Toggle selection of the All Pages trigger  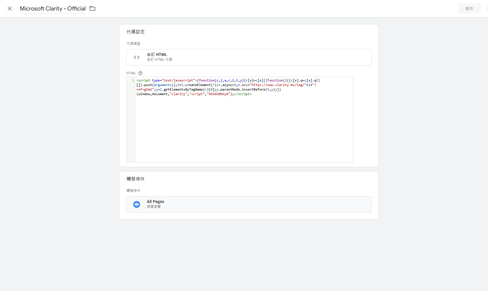[249, 204]
